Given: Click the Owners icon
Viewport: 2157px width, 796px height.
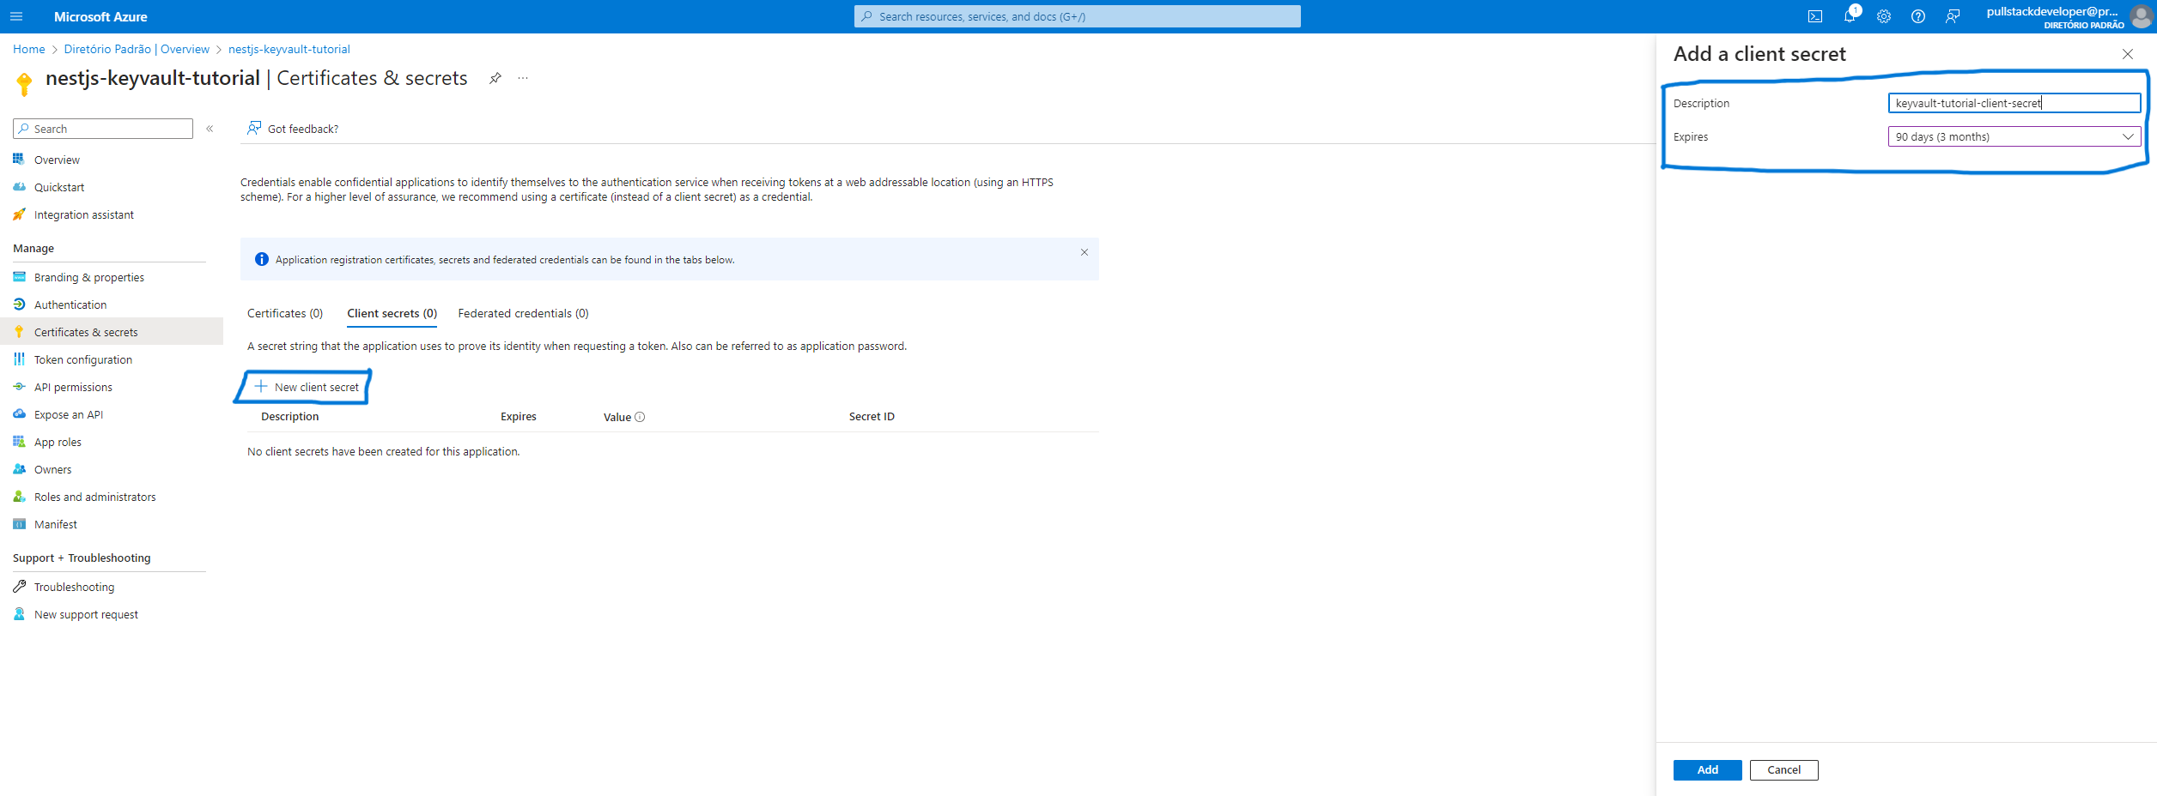Looking at the screenshot, I should [19, 469].
